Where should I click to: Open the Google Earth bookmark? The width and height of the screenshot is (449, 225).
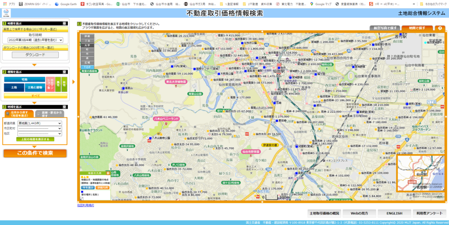pos(66,4)
